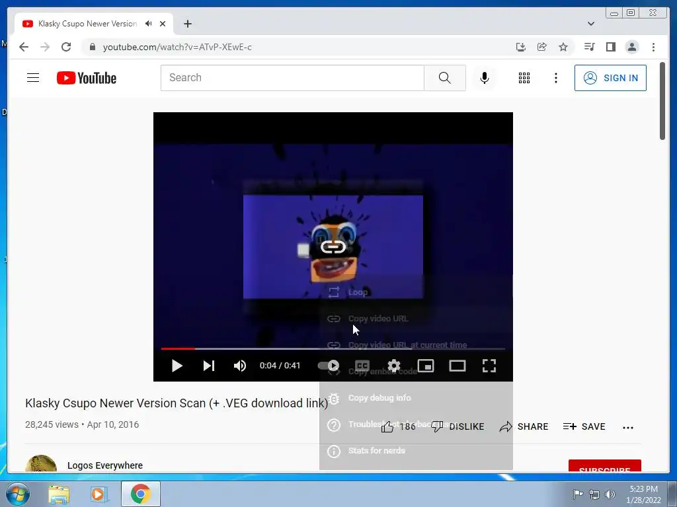Open Action Center flag icon
677x507 pixels.
click(x=578, y=494)
